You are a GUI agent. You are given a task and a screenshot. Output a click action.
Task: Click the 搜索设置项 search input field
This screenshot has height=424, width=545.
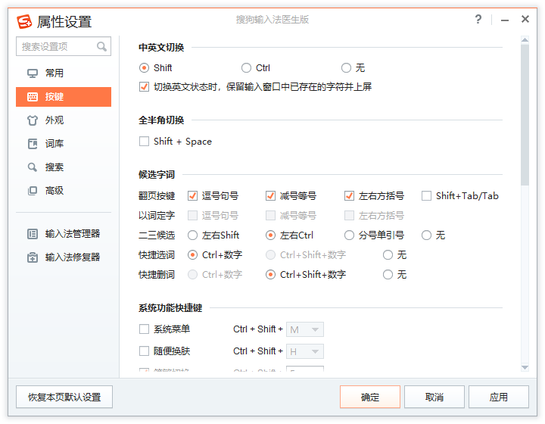(x=56, y=47)
